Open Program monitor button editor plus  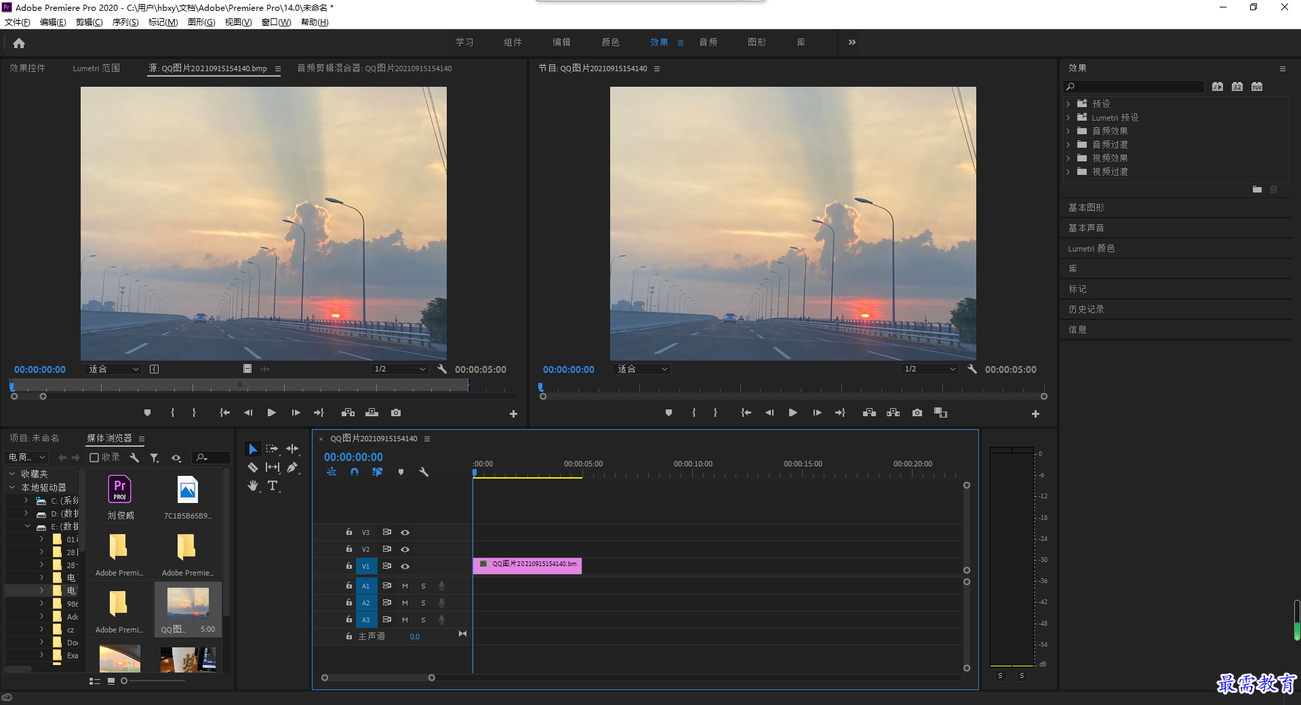1035,414
